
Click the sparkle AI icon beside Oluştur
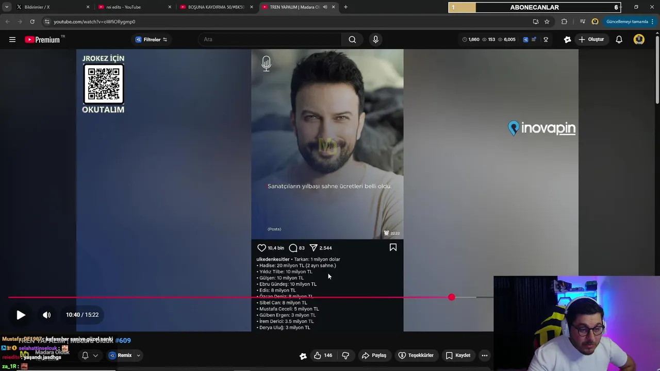pyautogui.click(x=567, y=39)
